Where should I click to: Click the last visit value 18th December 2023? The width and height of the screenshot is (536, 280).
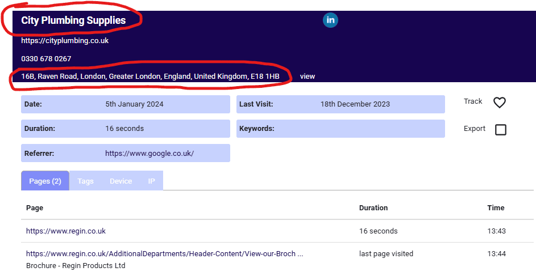[x=355, y=104]
